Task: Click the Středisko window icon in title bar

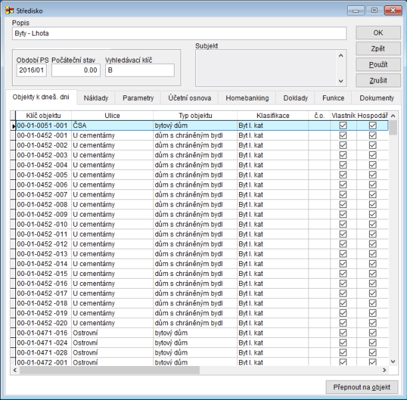Action: [x=8, y=9]
